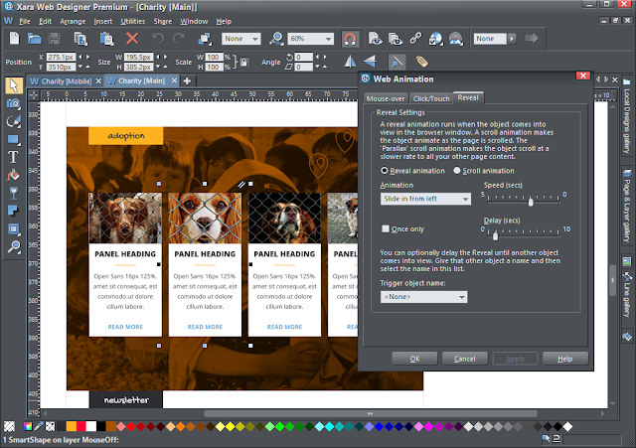
Task: Click the Help button in the dialog
Action: [565, 359]
